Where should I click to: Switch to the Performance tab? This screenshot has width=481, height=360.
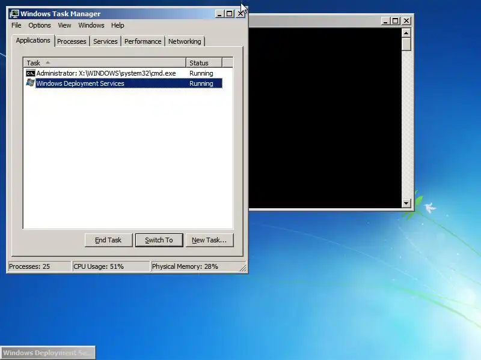(x=142, y=41)
